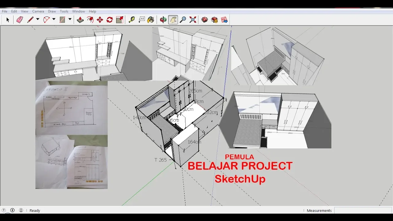Open the View menu
The image size is (393, 221).
point(25,11)
